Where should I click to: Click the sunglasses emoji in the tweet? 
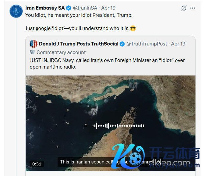(x=133, y=28)
